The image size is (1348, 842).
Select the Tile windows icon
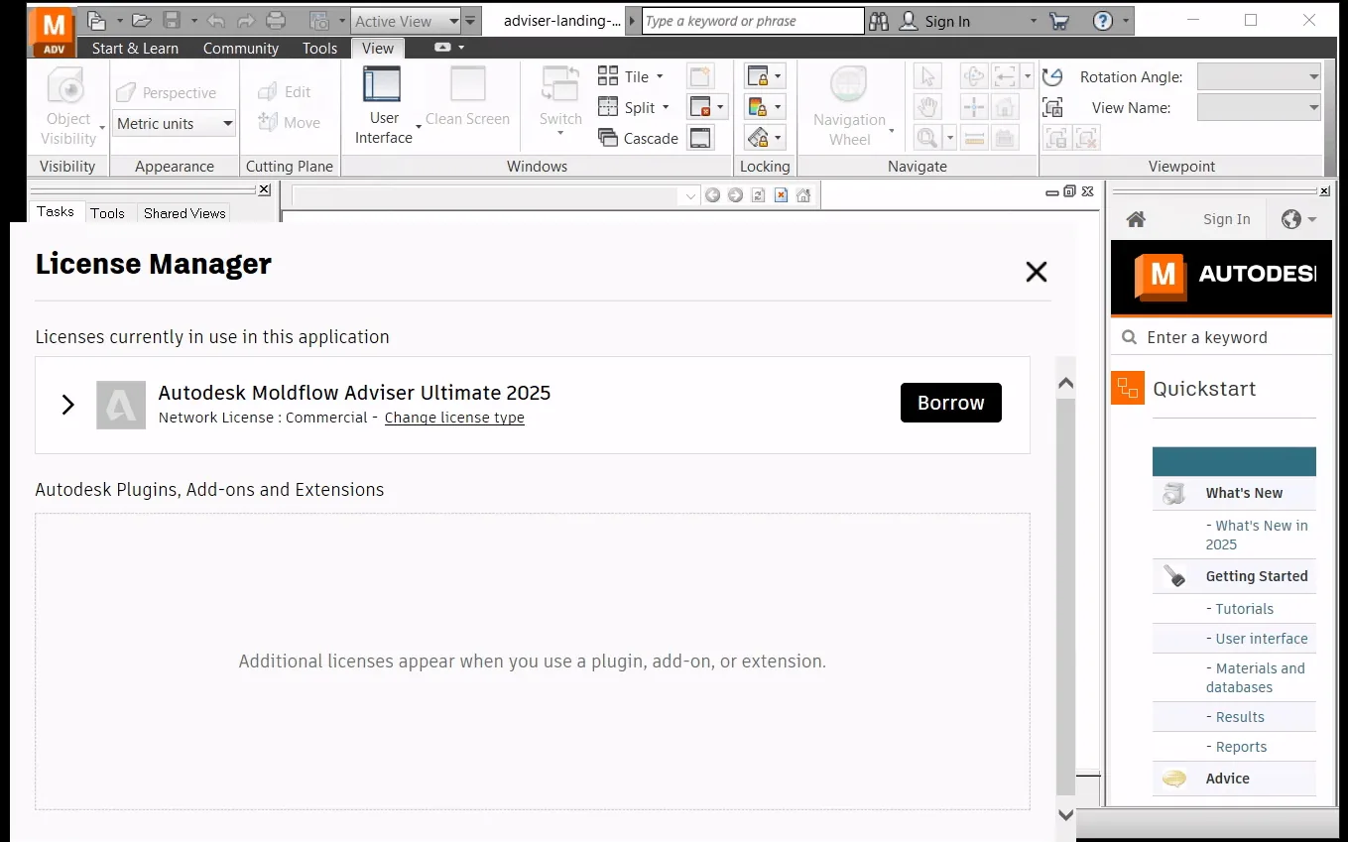(608, 76)
